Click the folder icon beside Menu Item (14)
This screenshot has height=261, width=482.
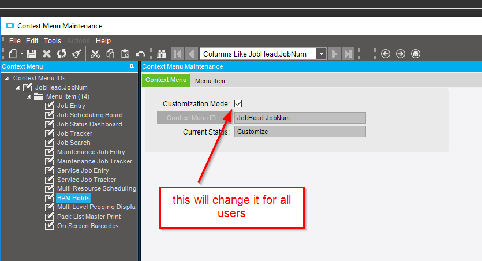[39, 96]
